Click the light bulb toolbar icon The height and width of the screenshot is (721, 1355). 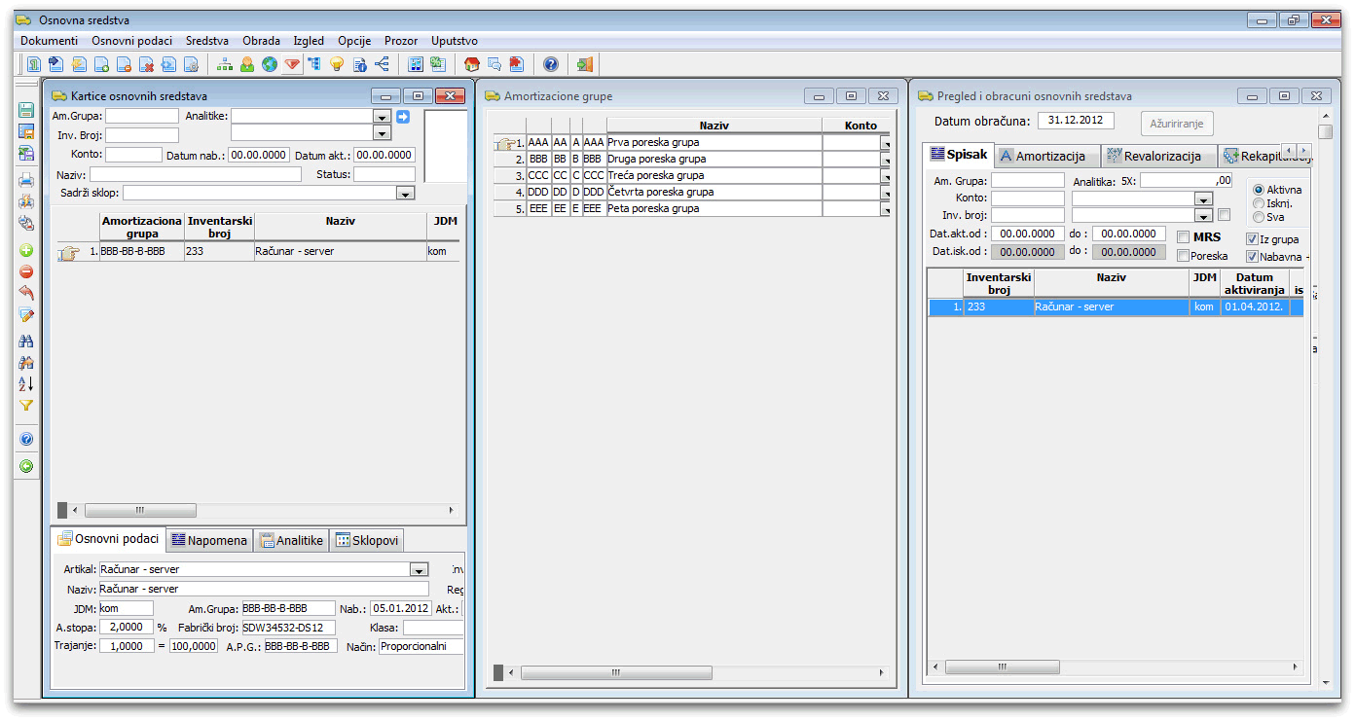[337, 64]
